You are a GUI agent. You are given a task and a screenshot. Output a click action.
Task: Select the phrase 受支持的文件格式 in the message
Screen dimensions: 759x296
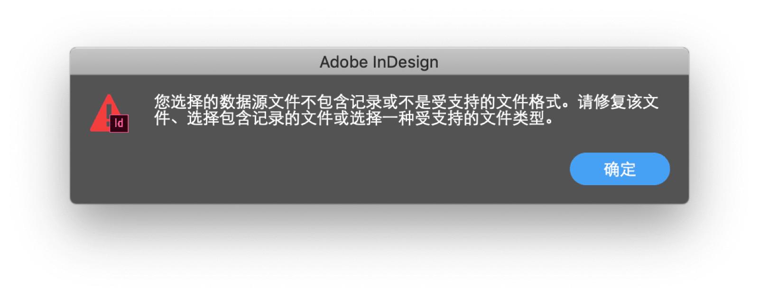493,101
